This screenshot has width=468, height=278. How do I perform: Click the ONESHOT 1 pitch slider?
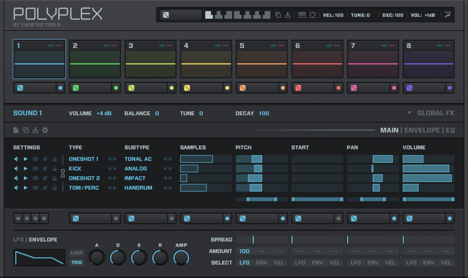[x=262, y=159]
